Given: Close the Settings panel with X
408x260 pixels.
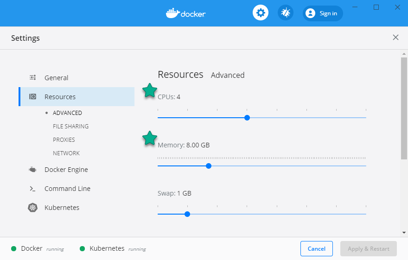Looking at the screenshot, I should [395, 38].
